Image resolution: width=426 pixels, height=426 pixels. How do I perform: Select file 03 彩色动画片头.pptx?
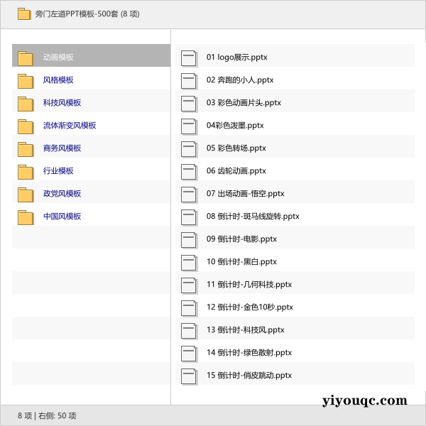point(244,103)
